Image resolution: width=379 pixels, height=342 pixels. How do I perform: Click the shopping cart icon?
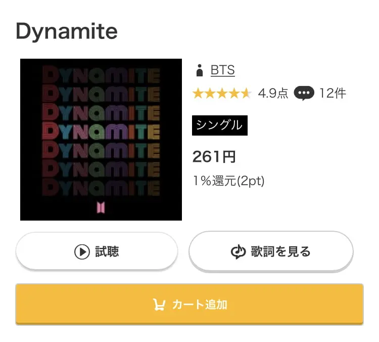159,305
